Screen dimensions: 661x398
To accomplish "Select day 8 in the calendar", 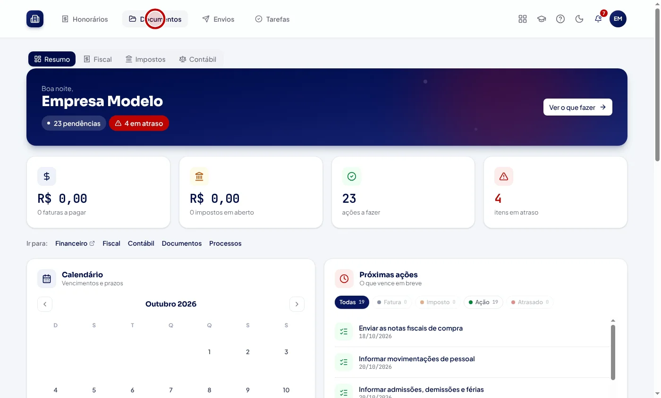I will coord(209,390).
